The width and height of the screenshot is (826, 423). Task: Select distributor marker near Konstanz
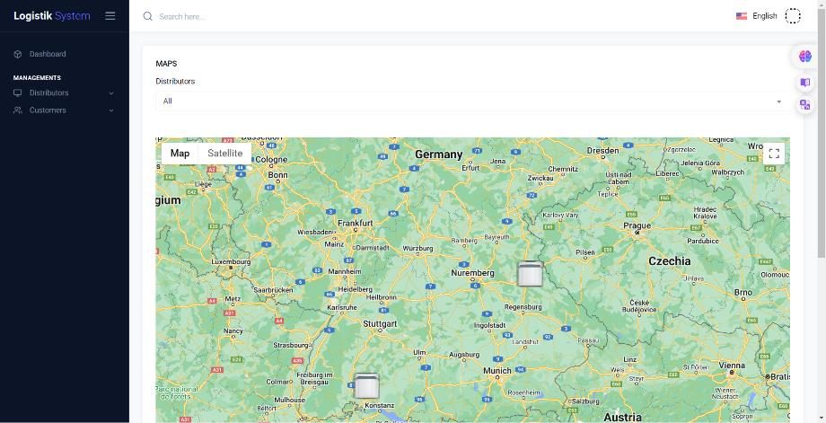point(366,385)
